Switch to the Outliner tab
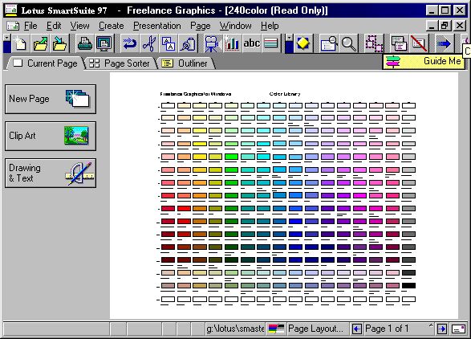 [x=185, y=63]
